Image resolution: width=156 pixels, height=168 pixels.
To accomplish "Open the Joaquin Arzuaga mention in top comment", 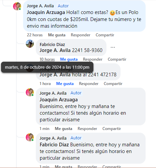I will point(46,12).
